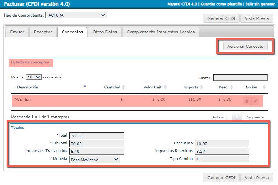This screenshot has width=278, height=185.
Task: Sort by Descripción using the purple arrow
Action: [85, 86]
